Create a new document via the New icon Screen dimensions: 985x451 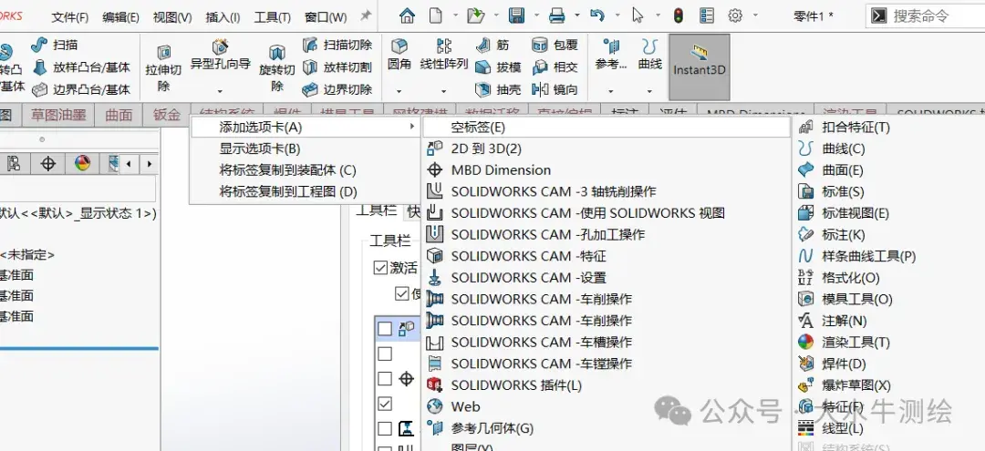[x=435, y=15]
